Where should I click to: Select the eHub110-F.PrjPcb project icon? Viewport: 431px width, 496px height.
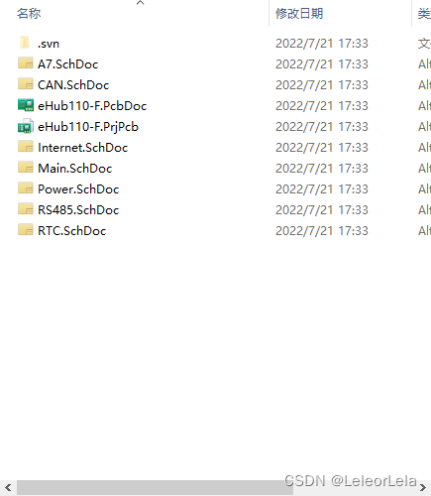pos(26,126)
